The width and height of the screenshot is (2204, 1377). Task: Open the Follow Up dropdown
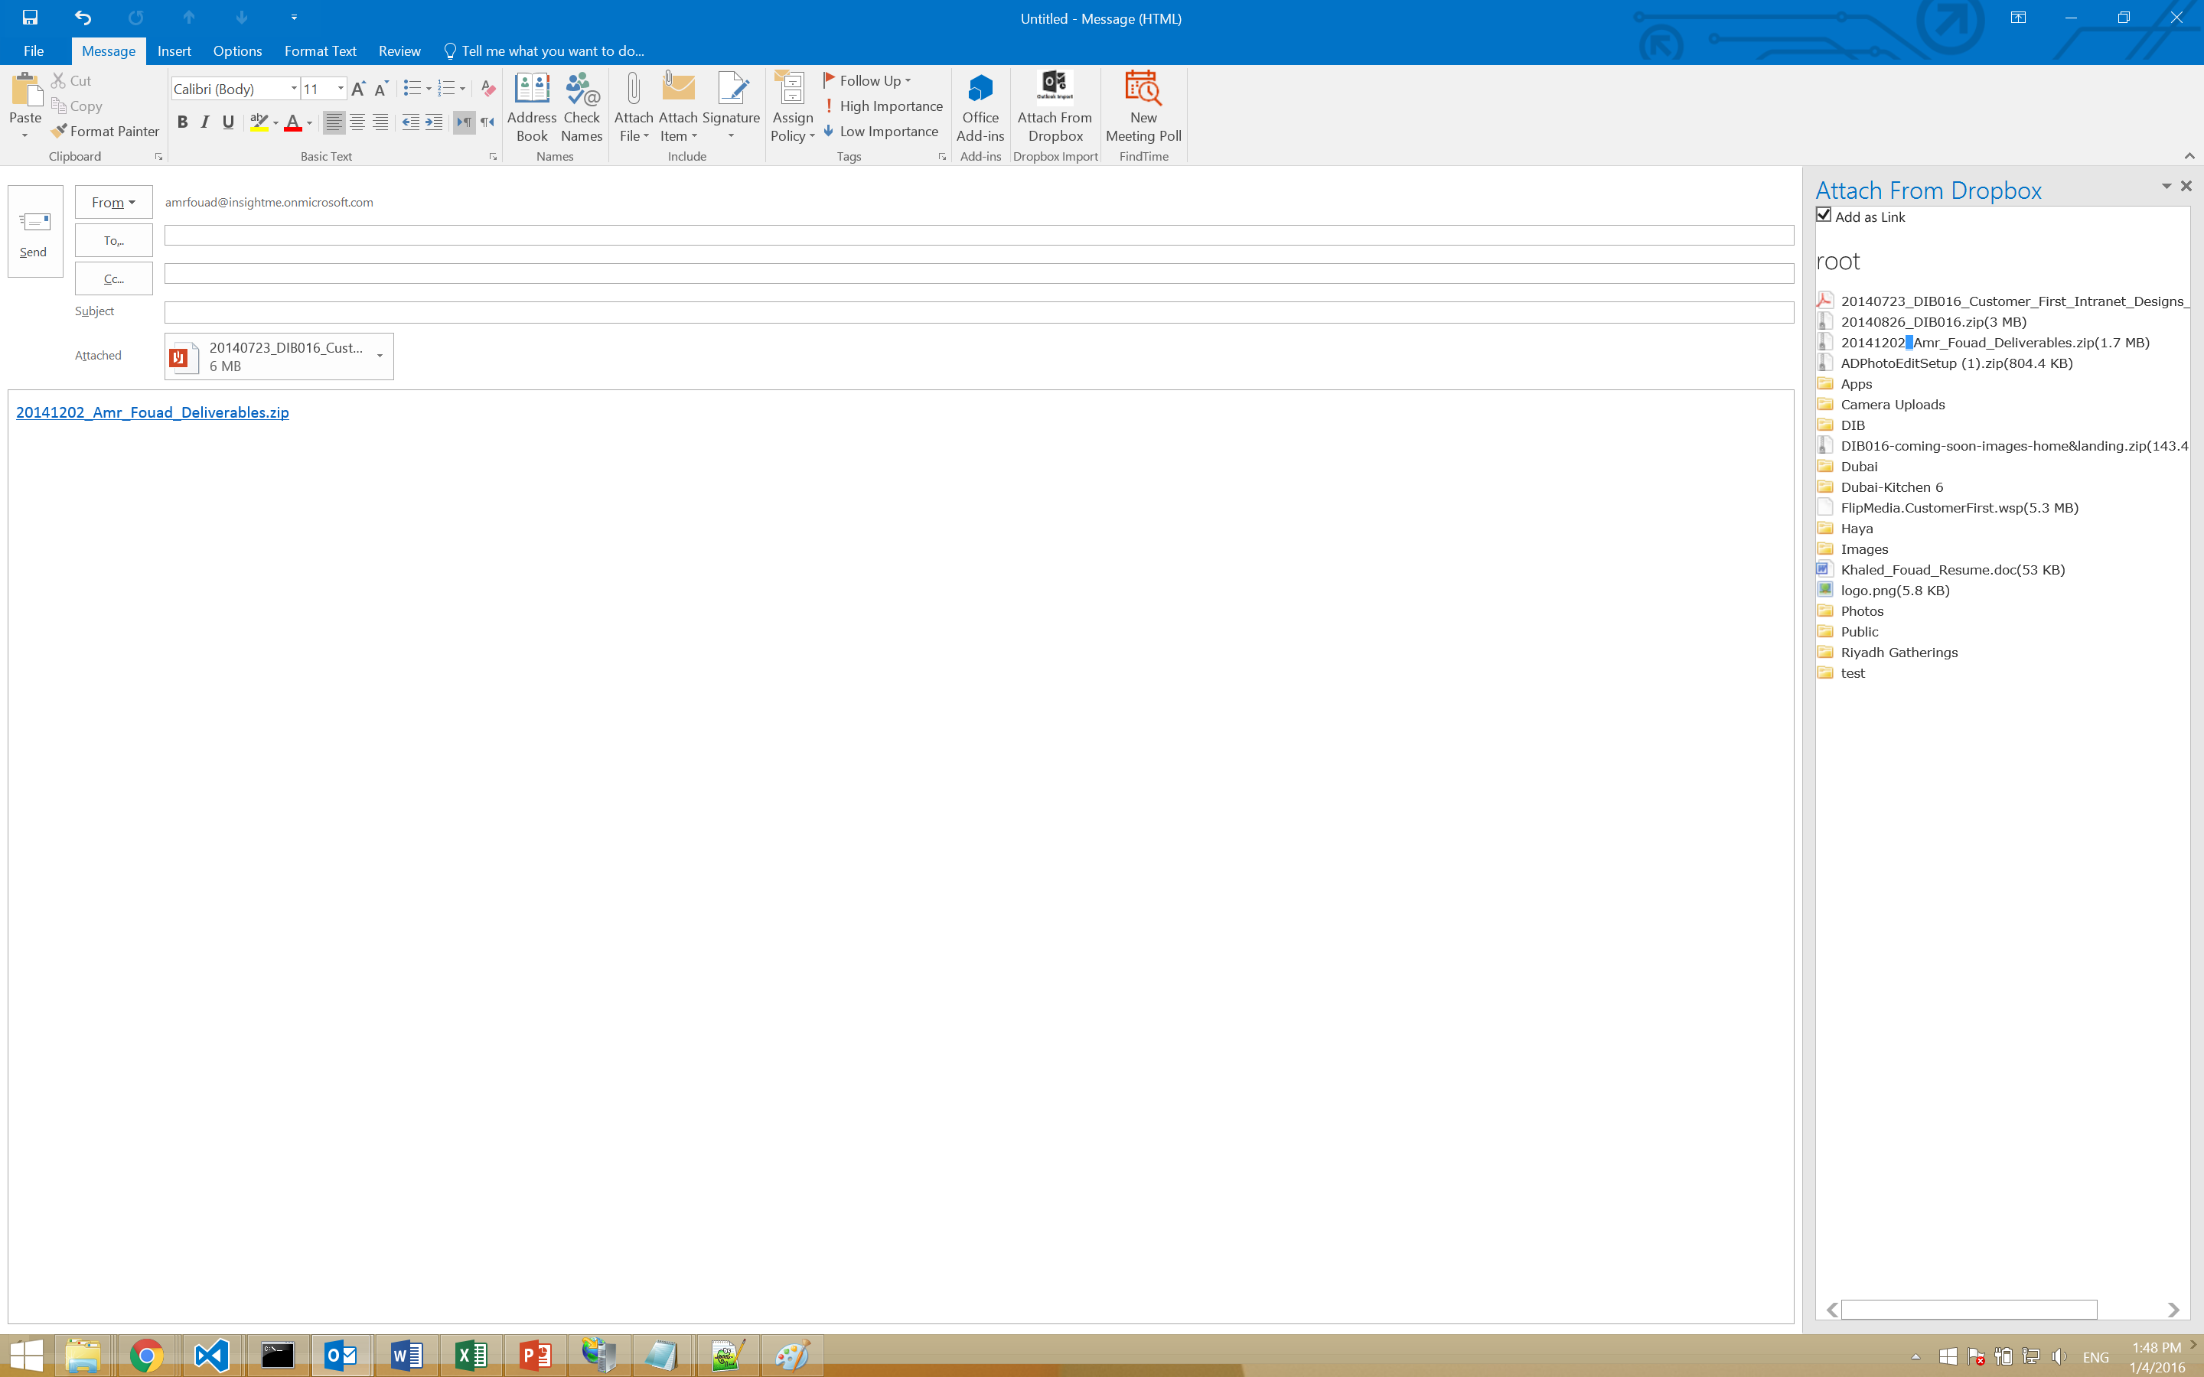pyautogui.click(x=867, y=81)
